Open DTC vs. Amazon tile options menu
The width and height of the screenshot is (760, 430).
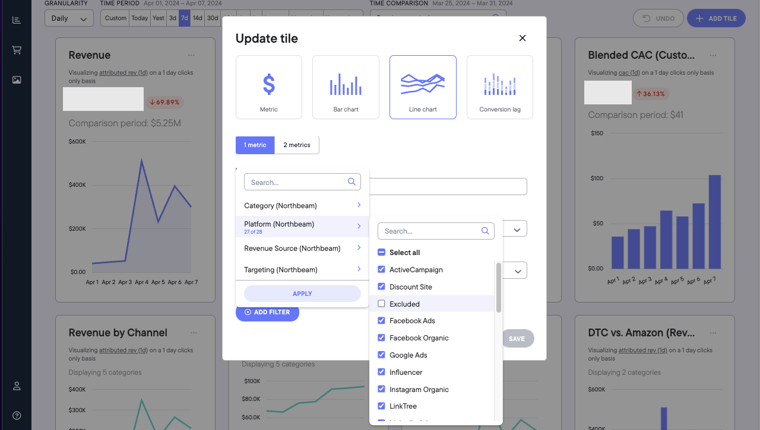(713, 333)
